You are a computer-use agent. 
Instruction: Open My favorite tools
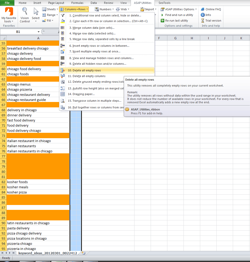(x=9, y=15)
